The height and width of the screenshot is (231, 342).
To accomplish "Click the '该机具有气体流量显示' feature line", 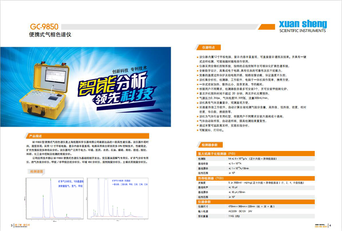I will (x=223, y=103).
